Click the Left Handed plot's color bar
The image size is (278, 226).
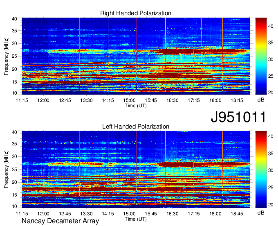pos(261,169)
